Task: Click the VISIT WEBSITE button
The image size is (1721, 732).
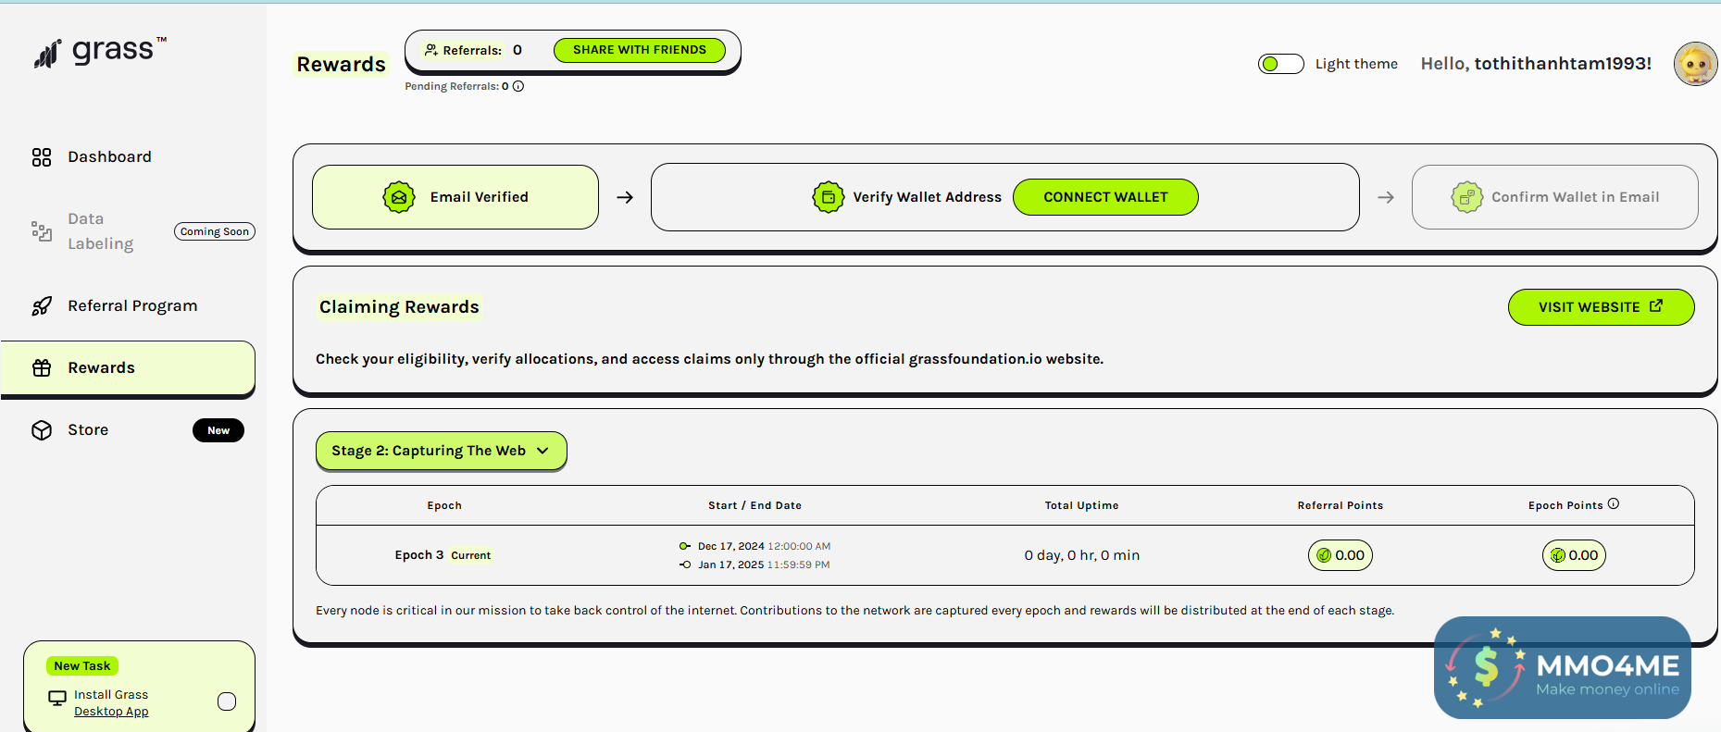Action: click(1601, 307)
